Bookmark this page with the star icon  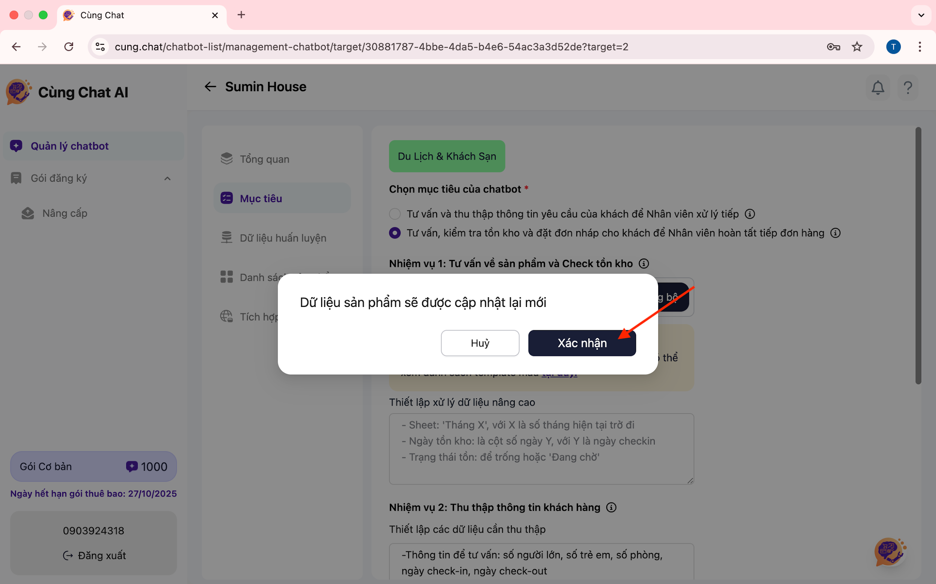pyautogui.click(x=857, y=47)
